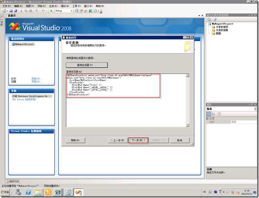This screenshot has height=198, width=259.
Task: Click Categorized view icon in Properties panel
Action: [x=209, y=114]
